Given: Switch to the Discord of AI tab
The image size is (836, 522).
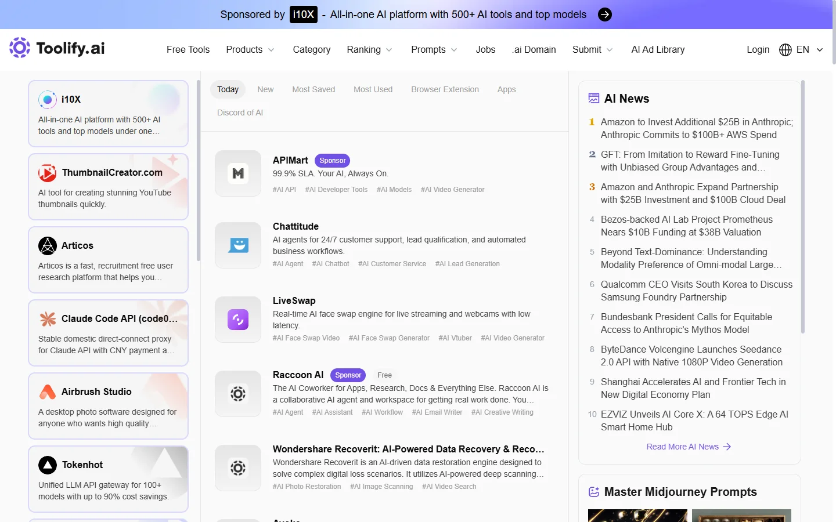Looking at the screenshot, I should tap(240, 113).
